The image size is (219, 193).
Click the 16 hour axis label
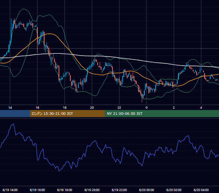pos(37,108)
